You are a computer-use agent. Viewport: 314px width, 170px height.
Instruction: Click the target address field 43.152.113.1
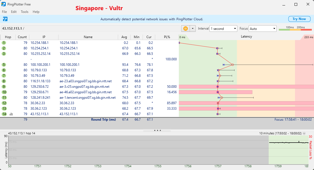click(x=90, y=29)
